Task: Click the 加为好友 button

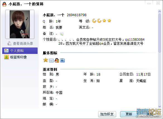Action: tap(107, 114)
